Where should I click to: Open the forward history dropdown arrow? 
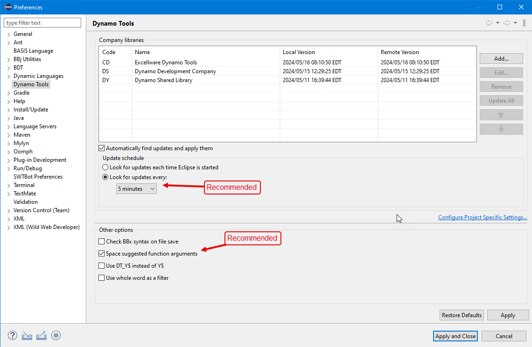coord(515,23)
